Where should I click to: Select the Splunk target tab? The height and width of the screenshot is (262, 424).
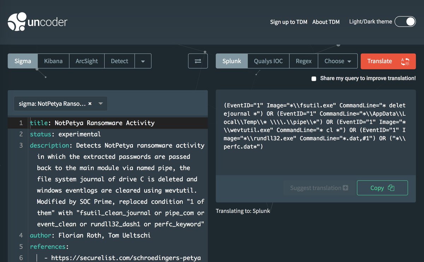232,61
